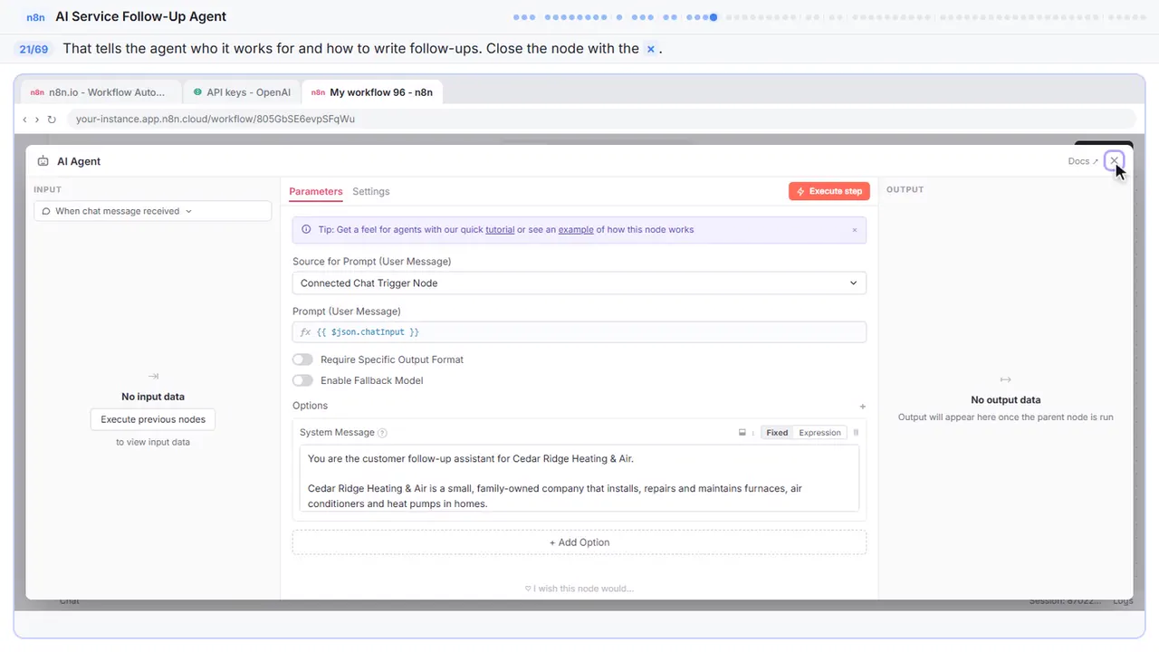The width and height of the screenshot is (1159, 652).
Task: Open the 'API keys - OpenAI' browser tab
Action: coord(242,92)
